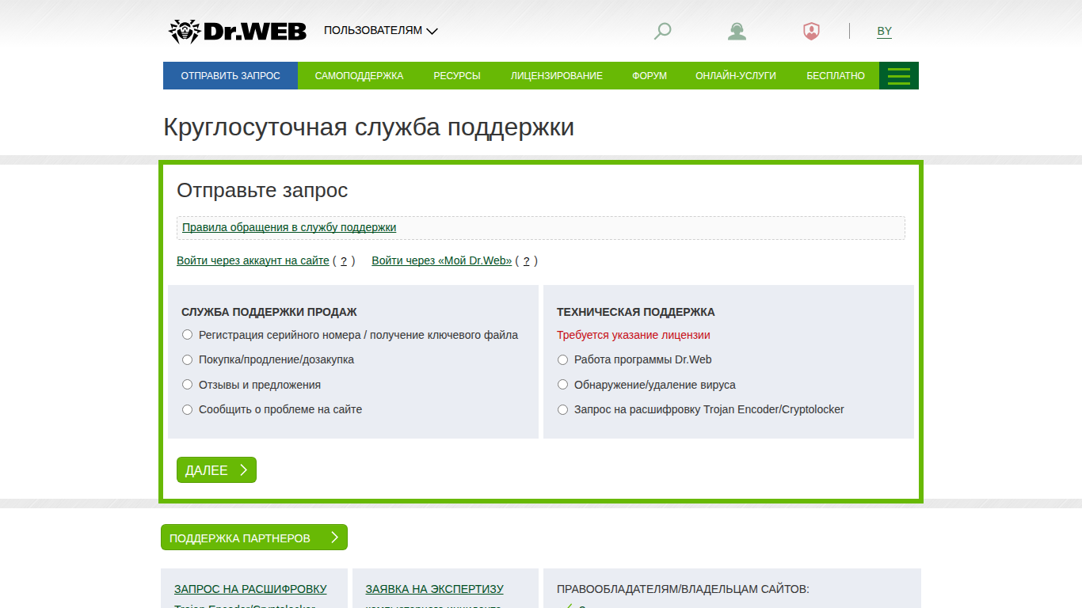Select the Покупка/продление/дозакупка radio button
The image size is (1082, 608).
tap(188, 359)
